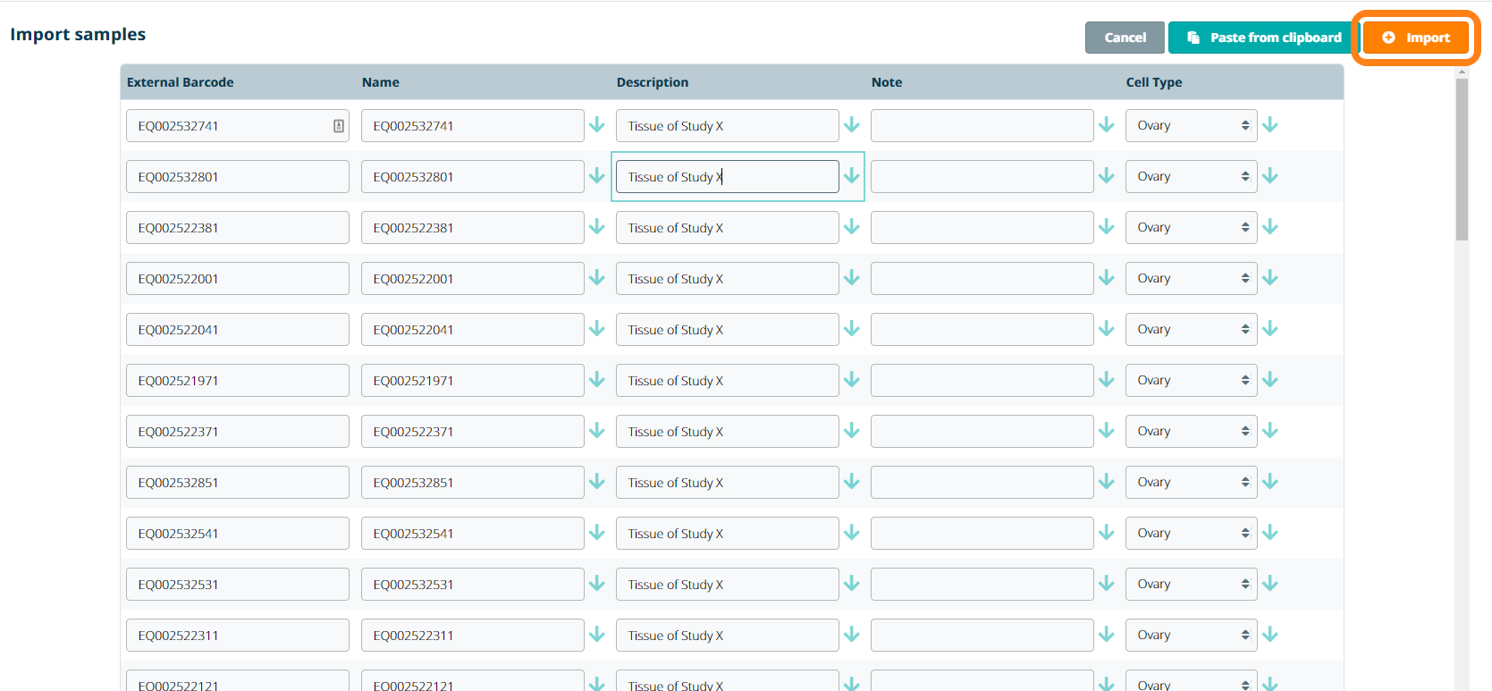Click External Barcode field containing EQ002522371
Image resolution: width=1492 pixels, height=691 pixels.
237,432
